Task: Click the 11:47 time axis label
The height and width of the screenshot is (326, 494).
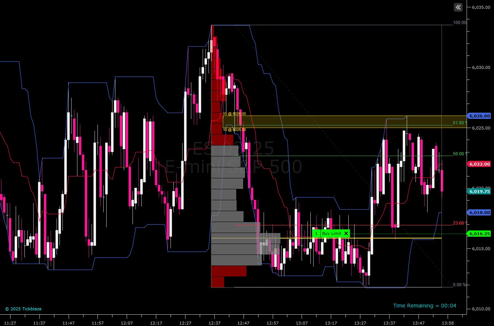Action: point(68,323)
